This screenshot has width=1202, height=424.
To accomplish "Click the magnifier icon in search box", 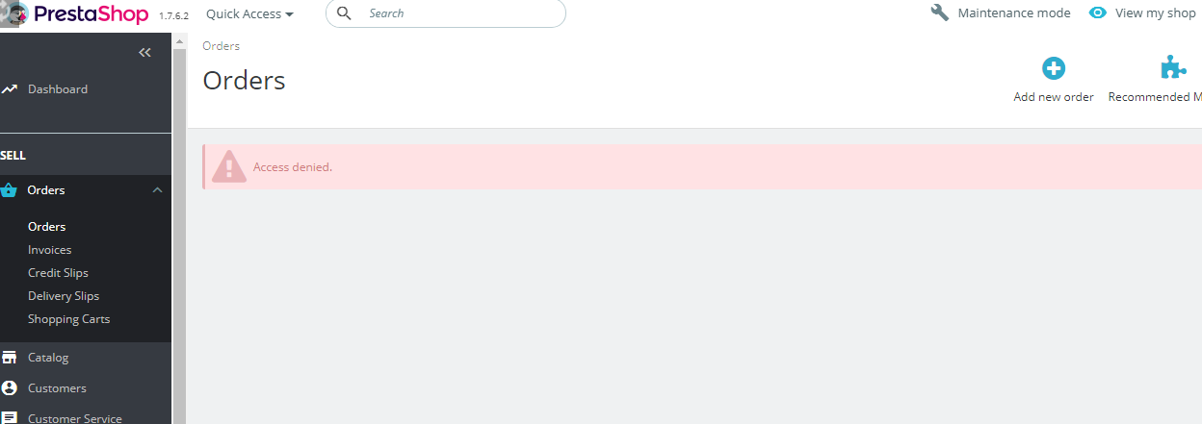I will click(x=345, y=13).
